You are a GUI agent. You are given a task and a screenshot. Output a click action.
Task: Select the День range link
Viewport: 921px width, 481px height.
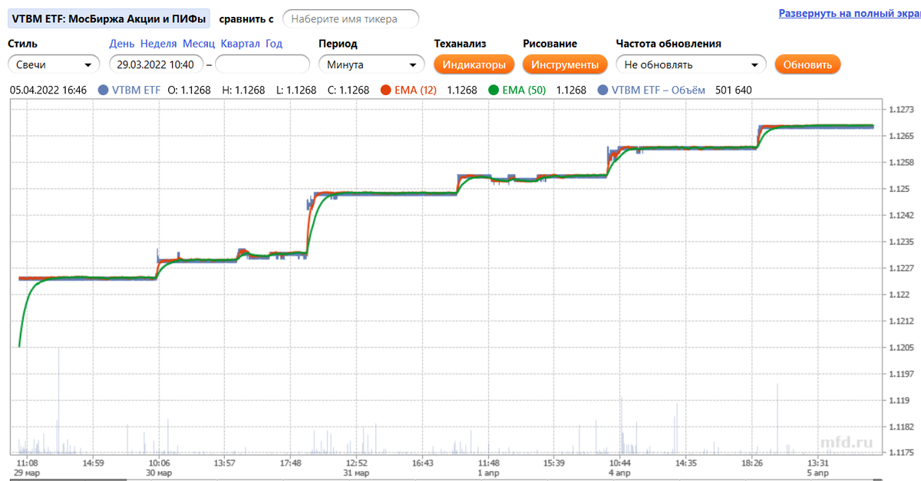click(122, 44)
